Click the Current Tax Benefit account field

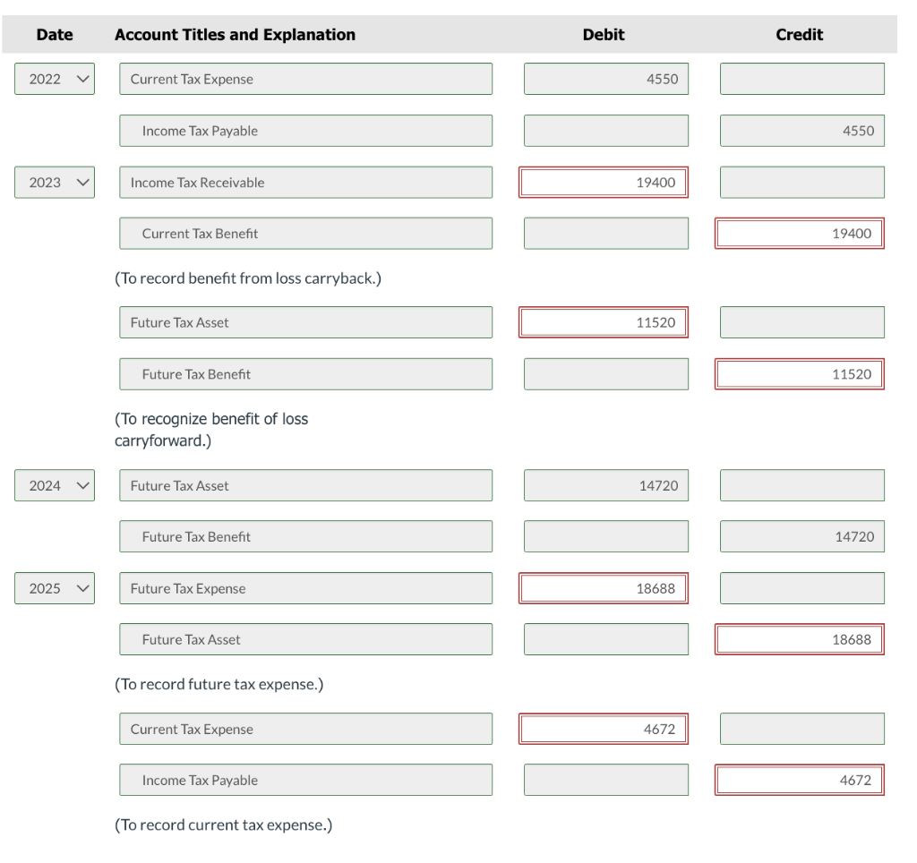coord(305,233)
